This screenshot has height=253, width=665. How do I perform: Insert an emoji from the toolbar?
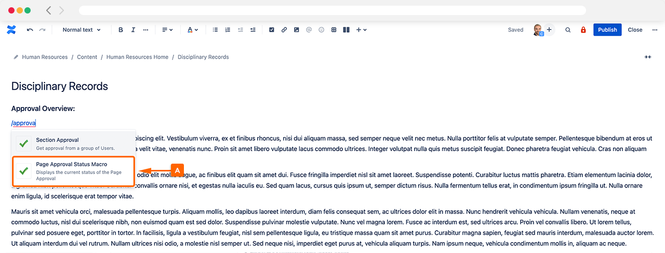tap(322, 30)
